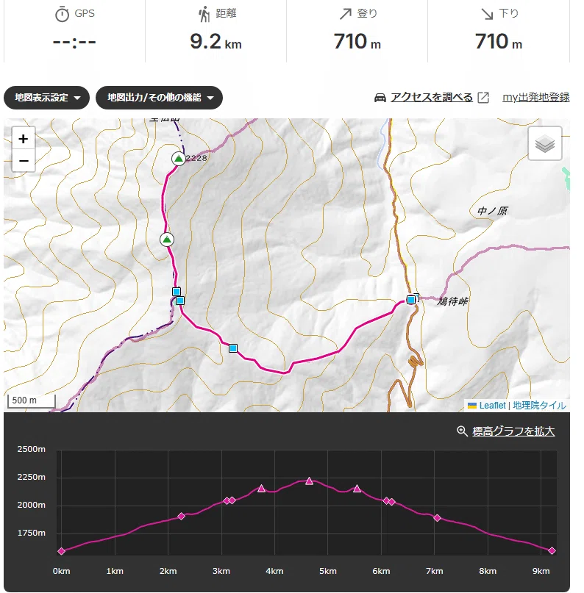Select the 2228 summit mountain marker
The image size is (584, 593).
click(178, 159)
